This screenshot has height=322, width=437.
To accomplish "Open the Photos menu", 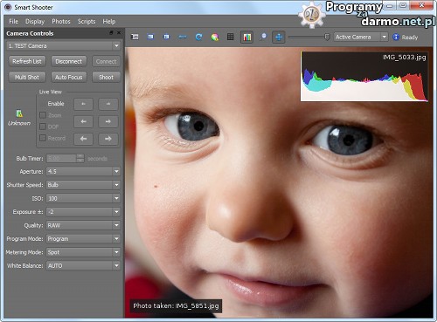I will pos(61,21).
